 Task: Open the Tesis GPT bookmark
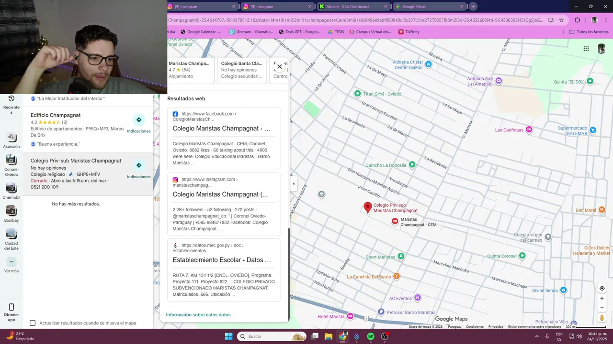coord(299,32)
